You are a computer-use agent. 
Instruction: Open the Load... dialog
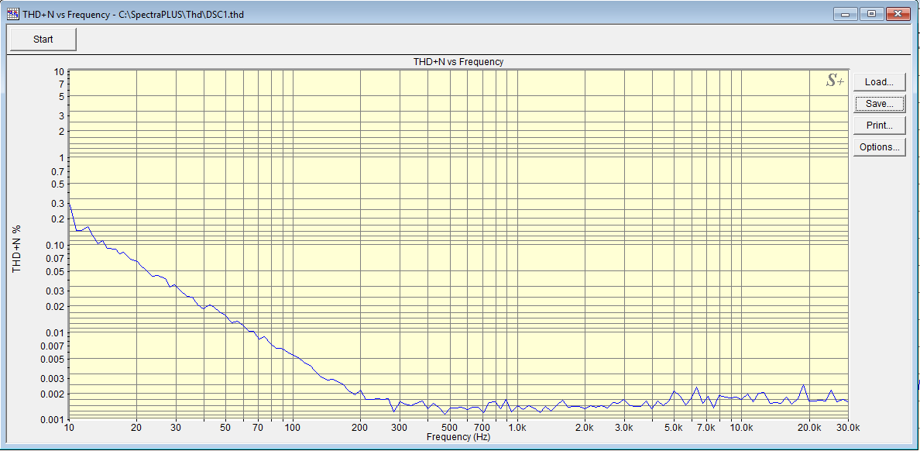pos(879,82)
